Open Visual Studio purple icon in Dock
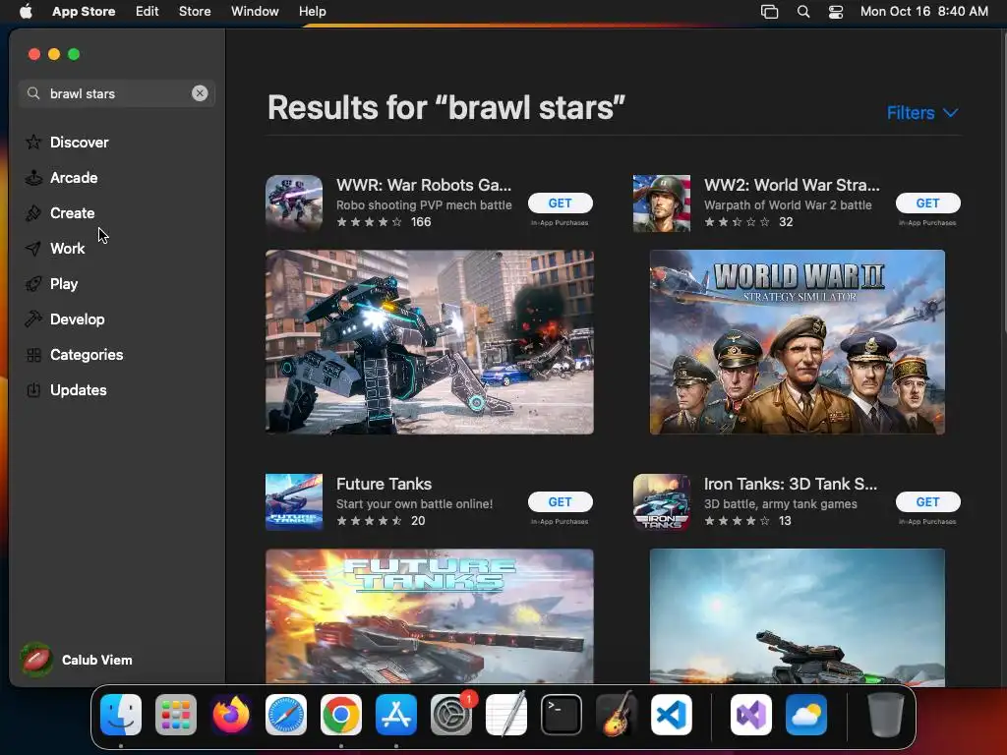 coord(750,715)
